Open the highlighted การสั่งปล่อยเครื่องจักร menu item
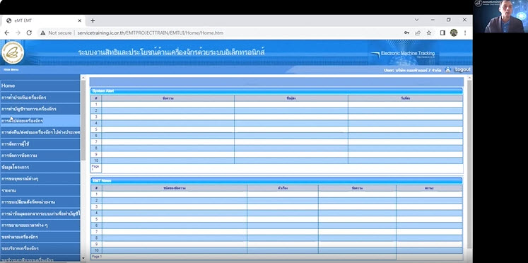The width and height of the screenshot is (528, 263). pos(40,121)
